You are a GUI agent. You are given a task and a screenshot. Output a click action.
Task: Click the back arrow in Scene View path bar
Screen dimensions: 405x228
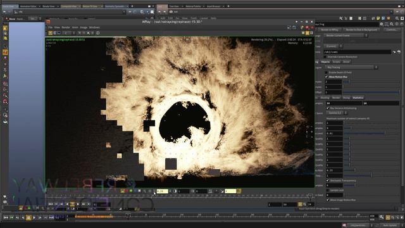(4, 12)
